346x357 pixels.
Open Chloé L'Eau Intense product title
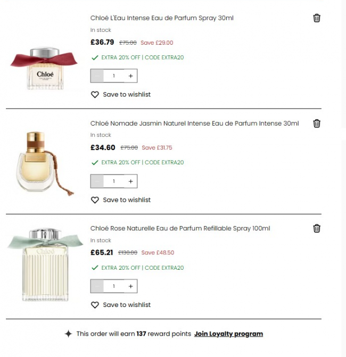point(162,18)
